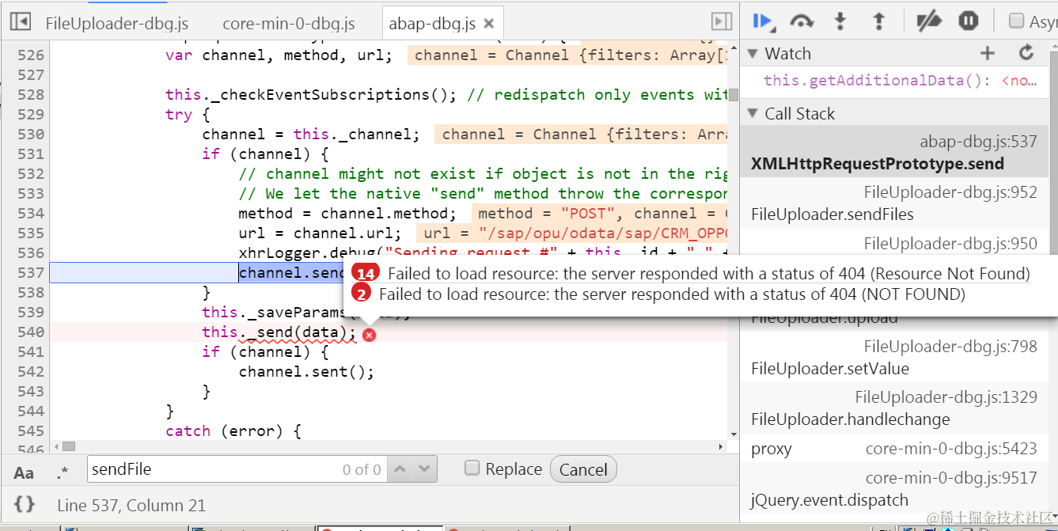Collapse the Watch section

(752, 52)
